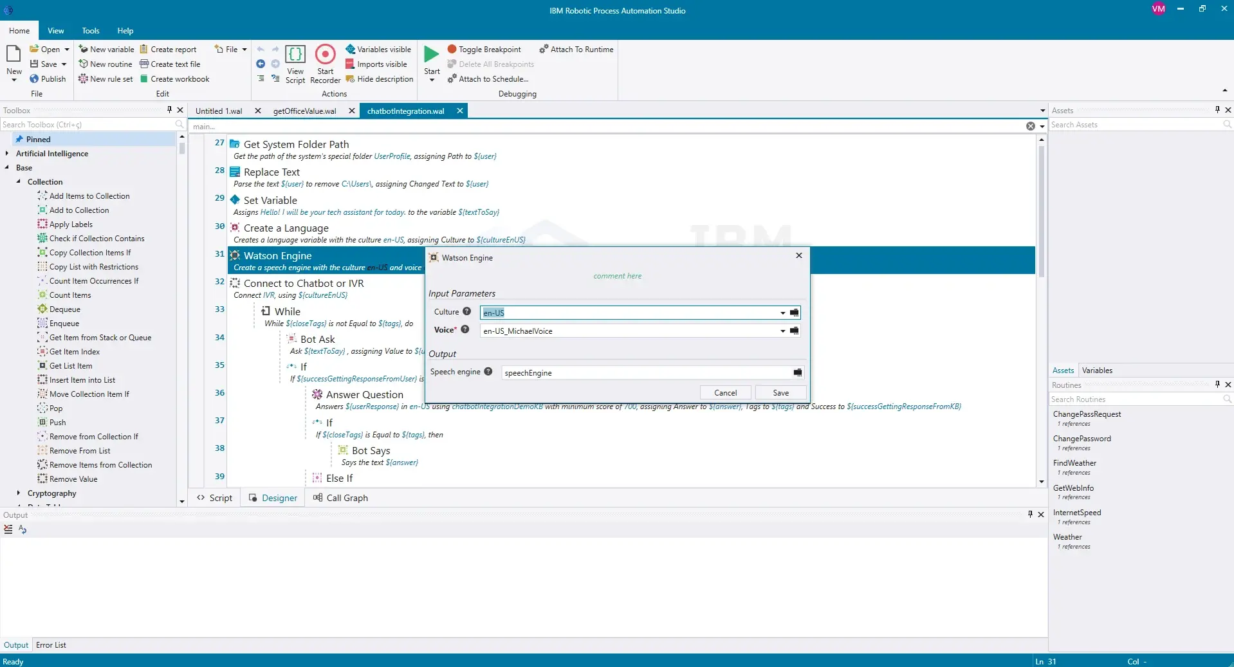Switch to the Variables panel tab
Image resolution: width=1234 pixels, height=667 pixels.
click(x=1097, y=370)
